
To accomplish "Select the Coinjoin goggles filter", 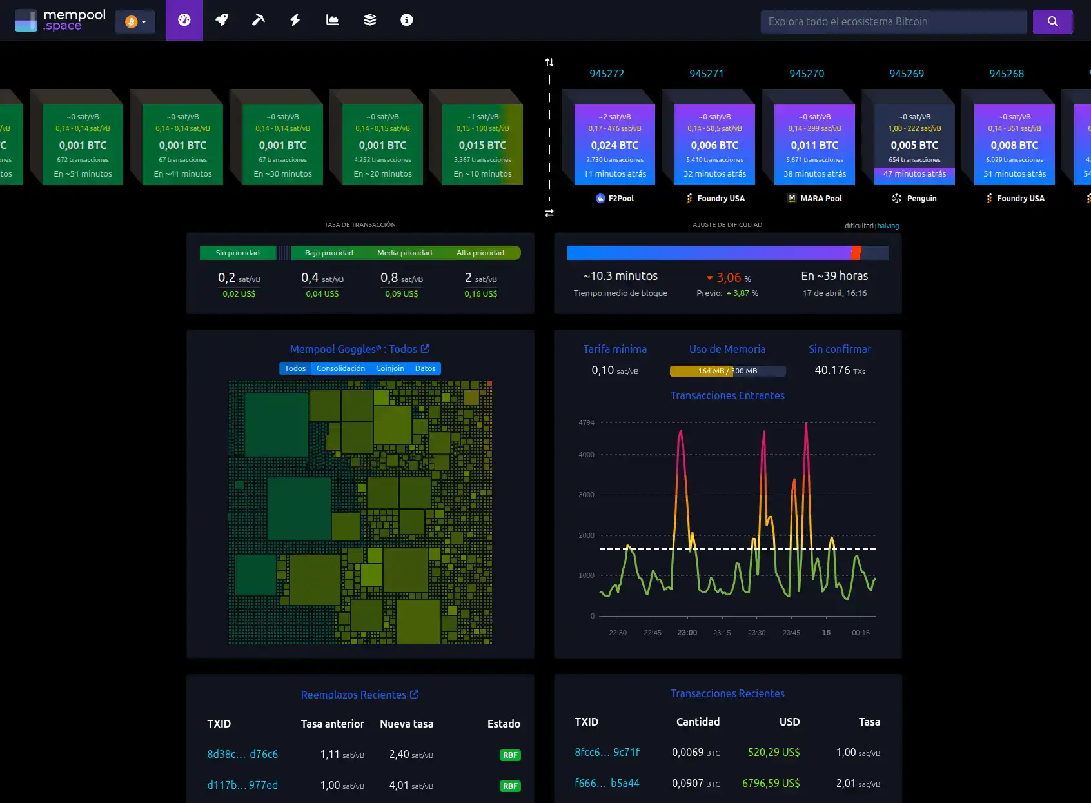I will coord(390,368).
